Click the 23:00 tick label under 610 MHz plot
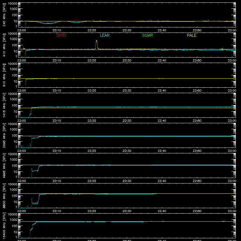This screenshot has height=241, width=241. pyautogui.click(x=232, y=91)
